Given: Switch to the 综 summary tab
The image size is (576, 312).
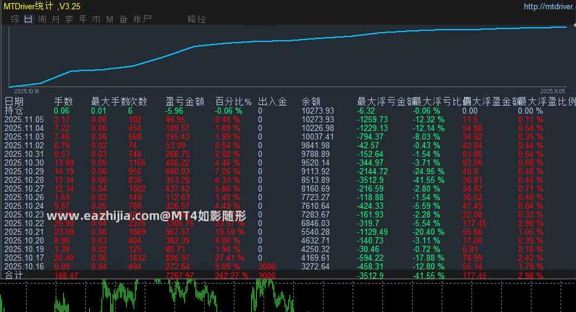Looking at the screenshot, I should (15, 19).
